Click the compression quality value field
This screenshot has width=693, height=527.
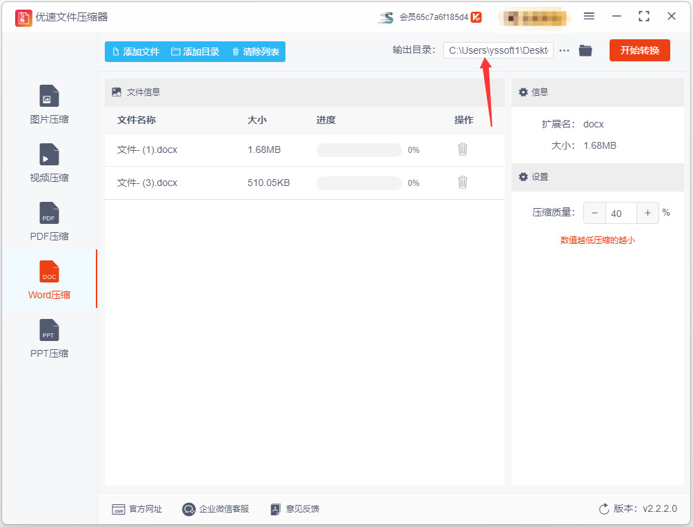point(621,213)
